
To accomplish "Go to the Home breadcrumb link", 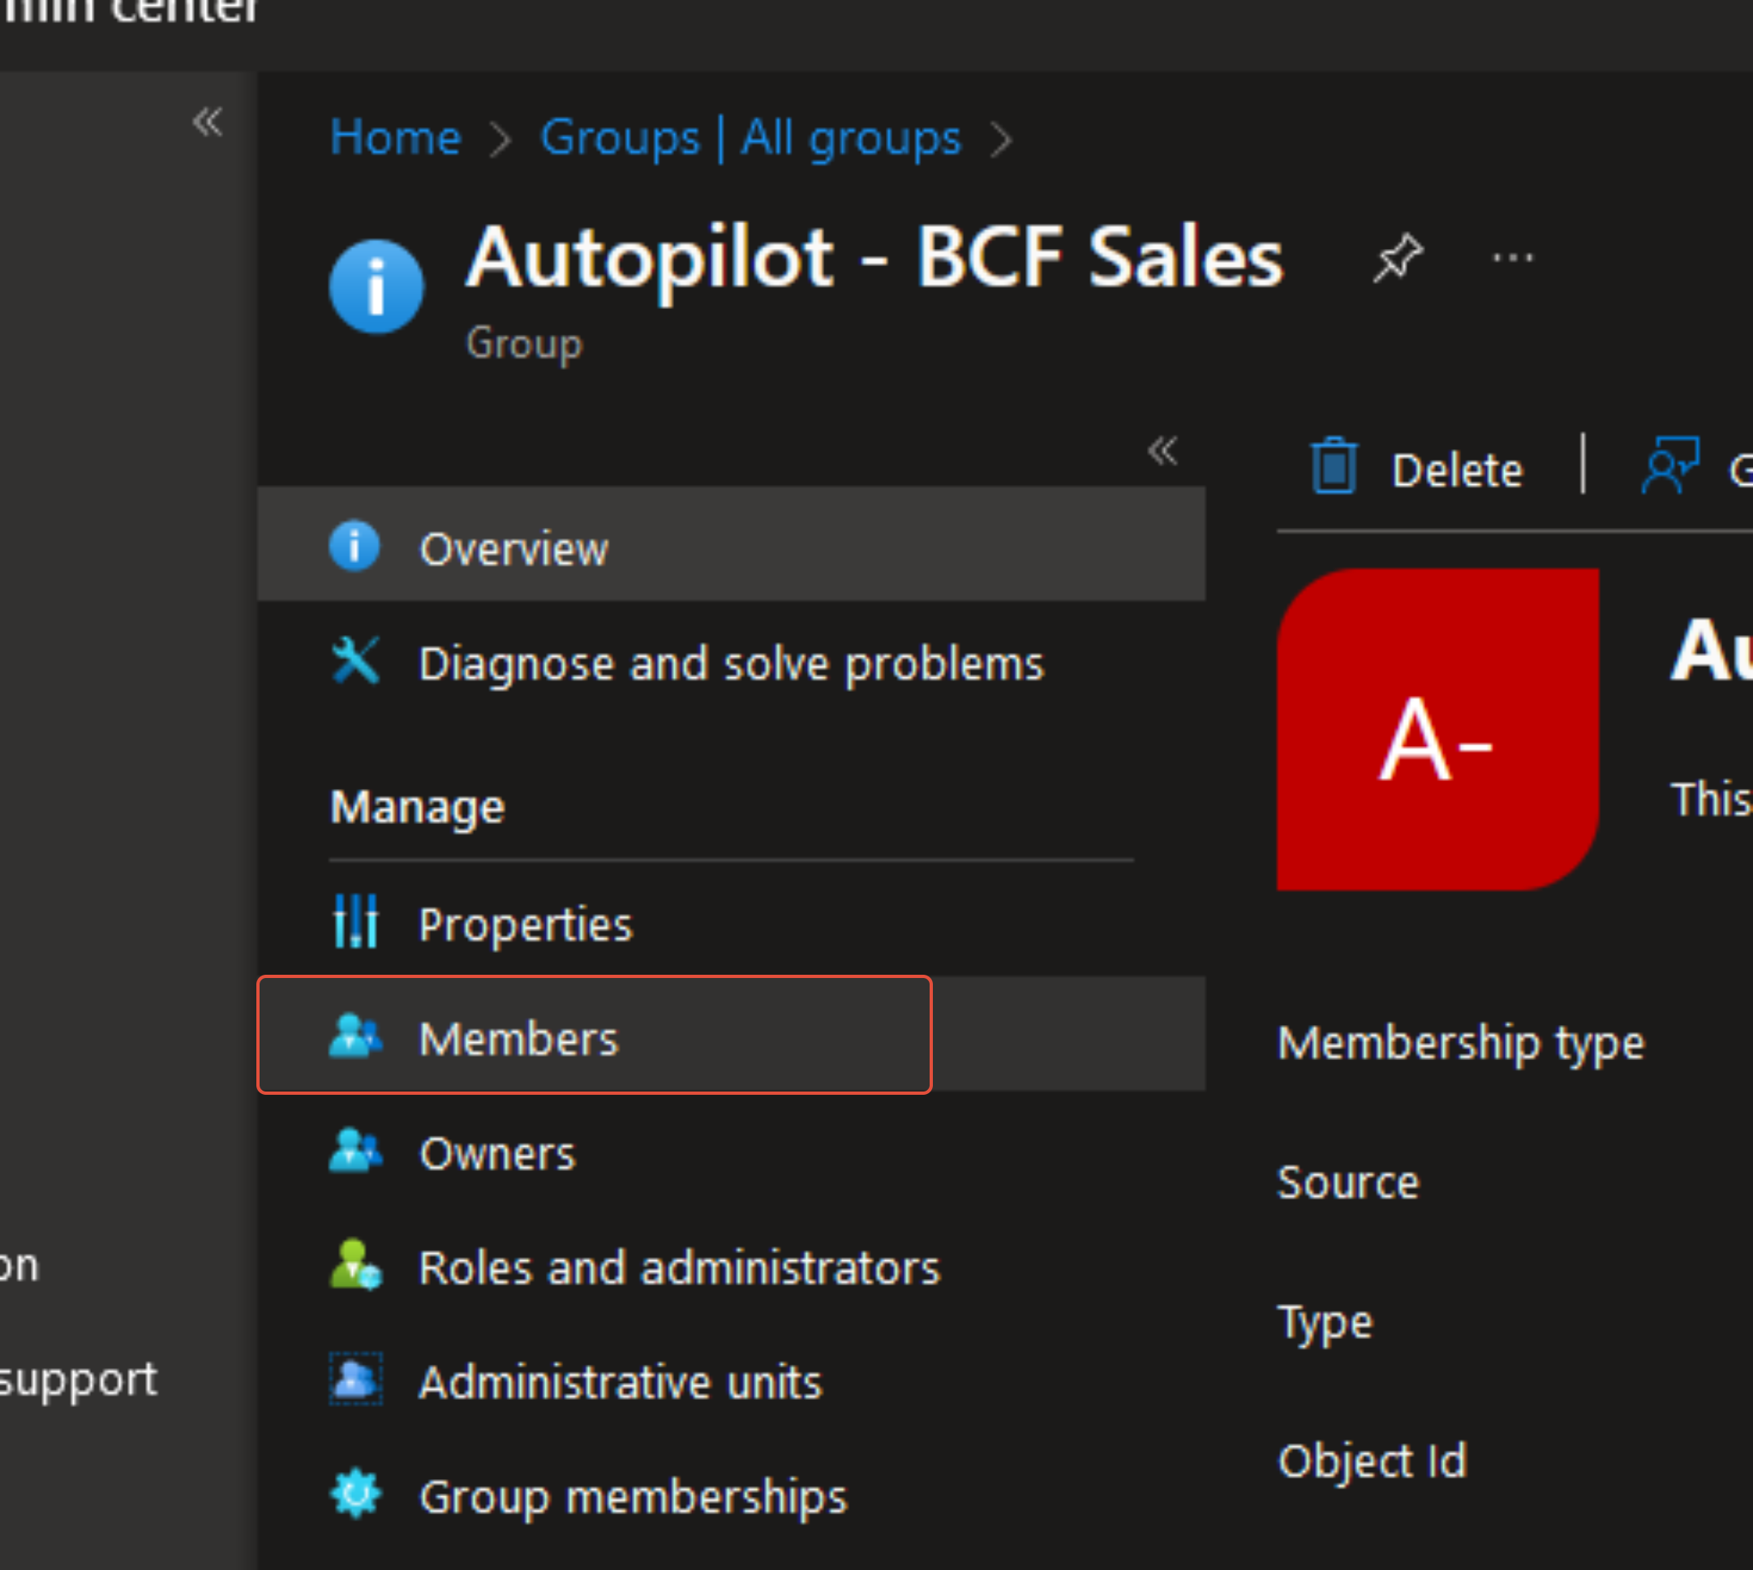I will click(x=396, y=137).
